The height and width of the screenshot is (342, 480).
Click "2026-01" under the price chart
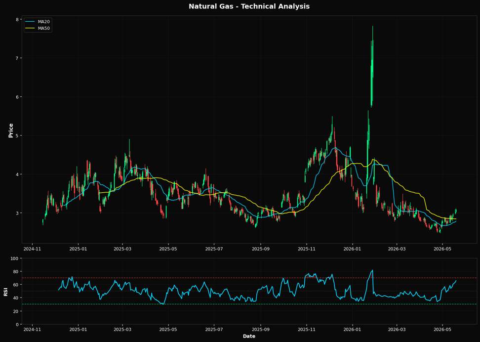[x=353, y=249]
